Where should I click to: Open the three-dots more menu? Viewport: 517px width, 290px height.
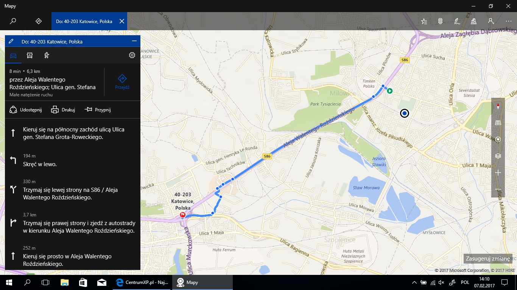click(x=508, y=21)
